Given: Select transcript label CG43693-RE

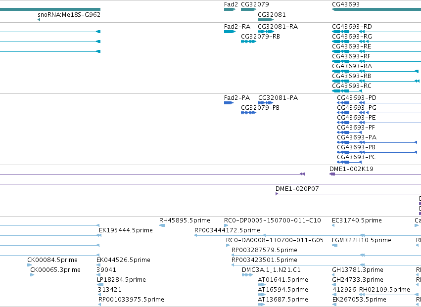Looking at the screenshot, I should (x=351, y=46).
